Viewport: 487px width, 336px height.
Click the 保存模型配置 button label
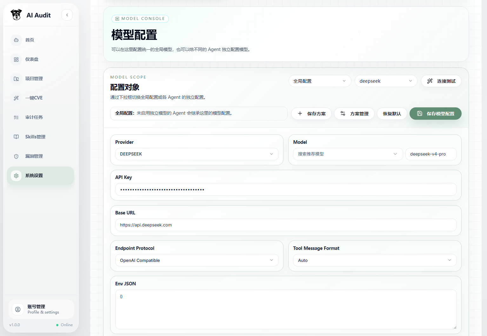tap(441, 114)
